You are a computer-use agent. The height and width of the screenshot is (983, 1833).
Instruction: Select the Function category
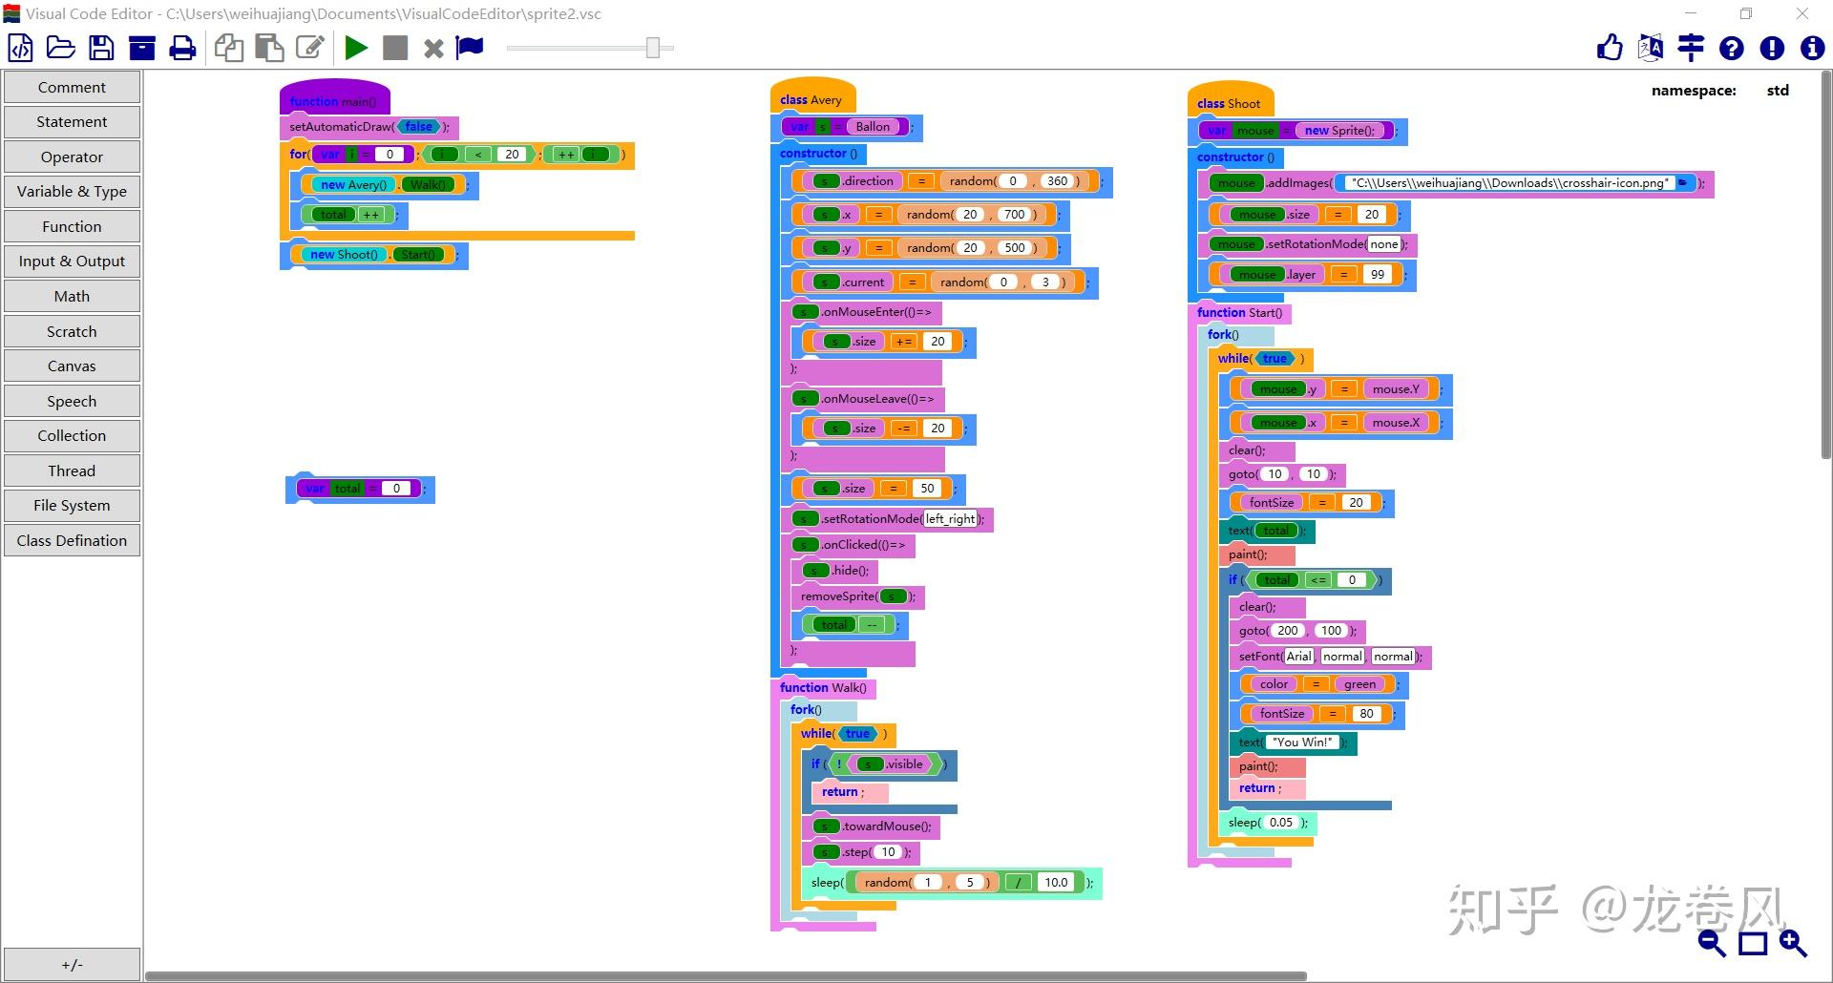72,226
